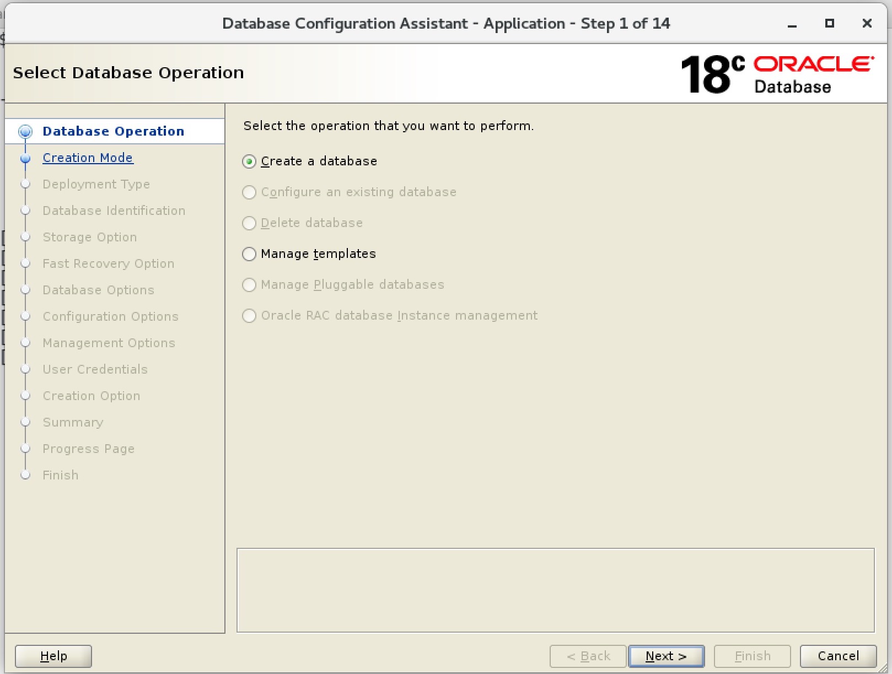
Task: Click the Storage Option step node
Action: coord(25,237)
